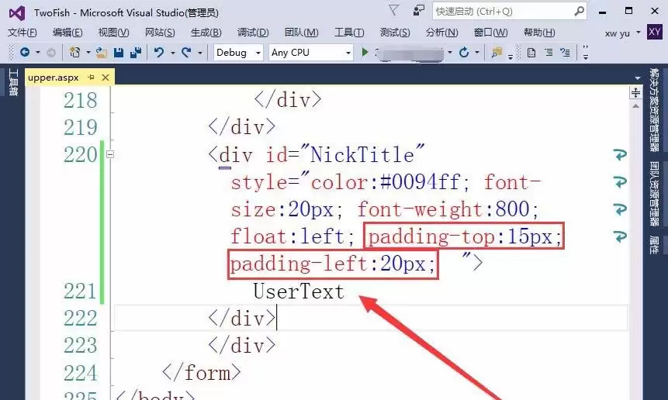The height and width of the screenshot is (400, 668).
Task: Undo the last action with the toolbar icon
Action: click(x=159, y=53)
